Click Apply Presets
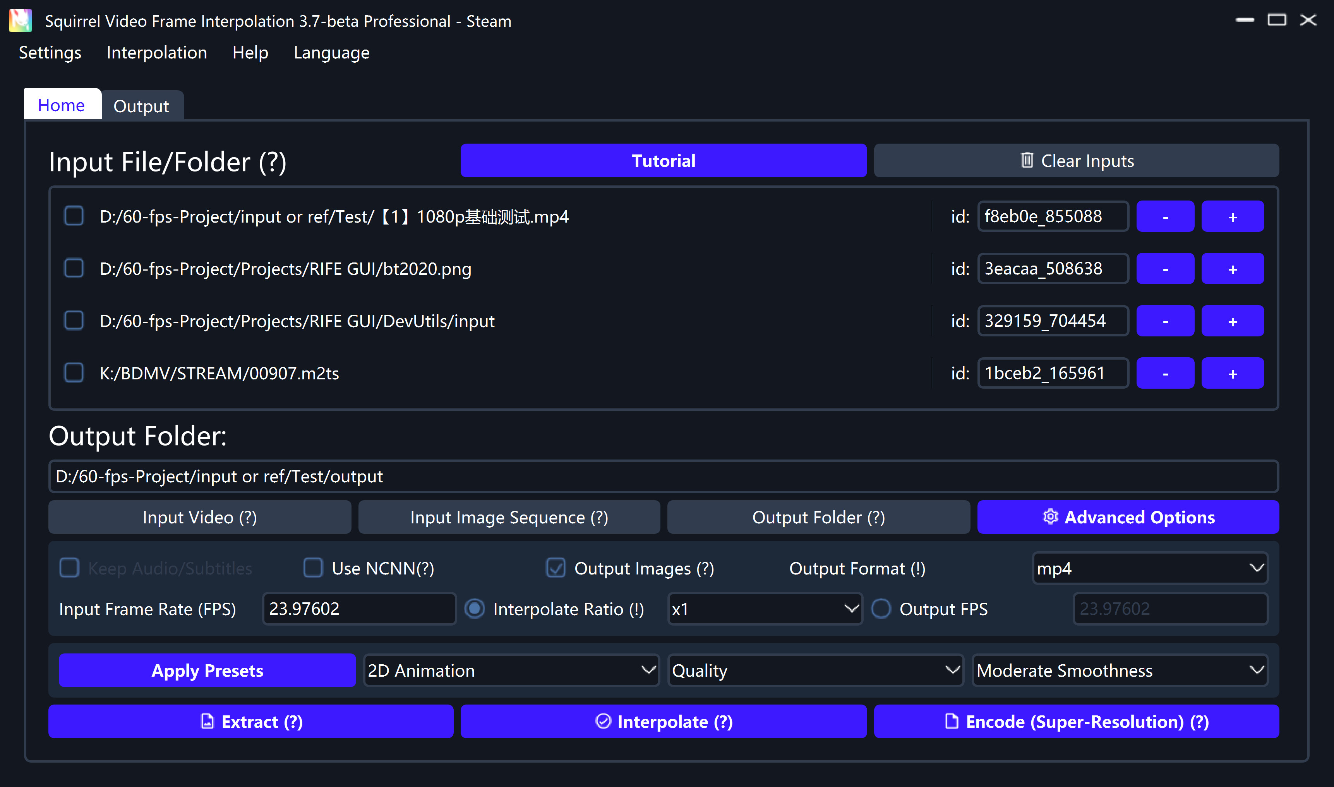 tap(207, 670)
